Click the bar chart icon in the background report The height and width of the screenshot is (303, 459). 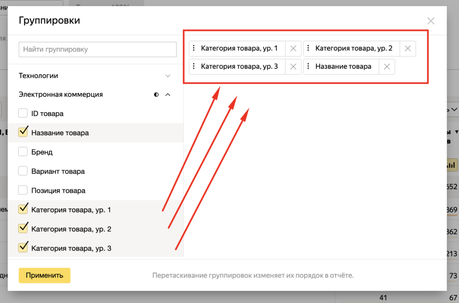tap(451, 165)
